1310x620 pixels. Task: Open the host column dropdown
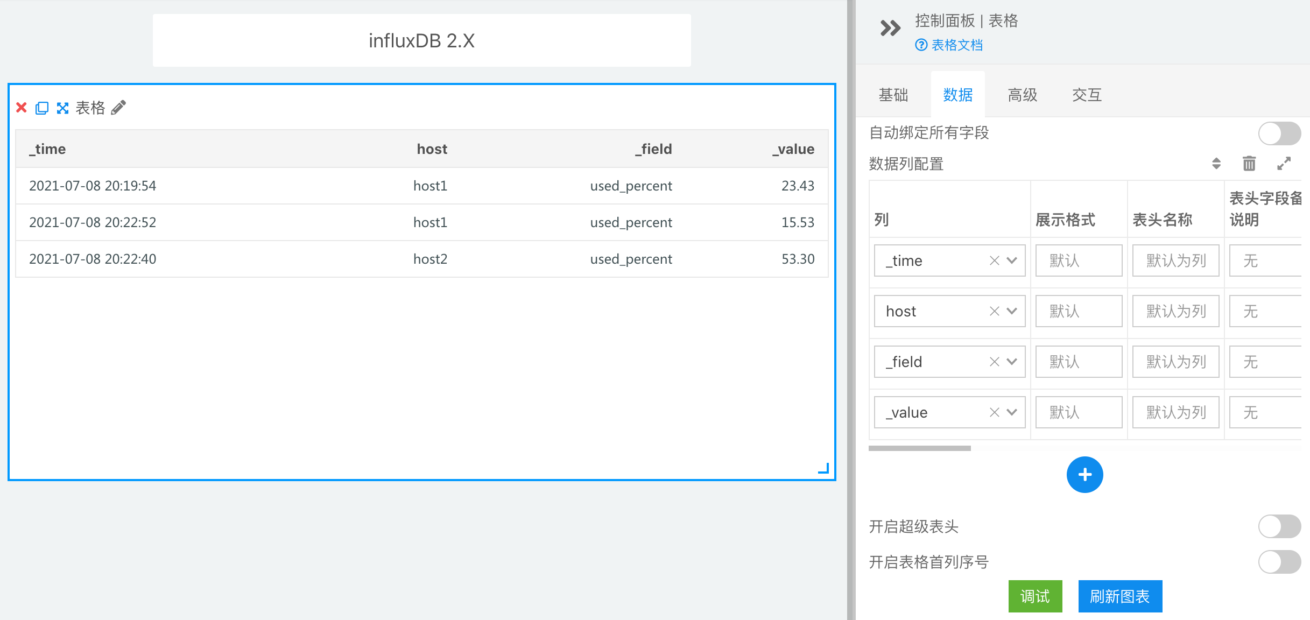tap(1012, 311)
